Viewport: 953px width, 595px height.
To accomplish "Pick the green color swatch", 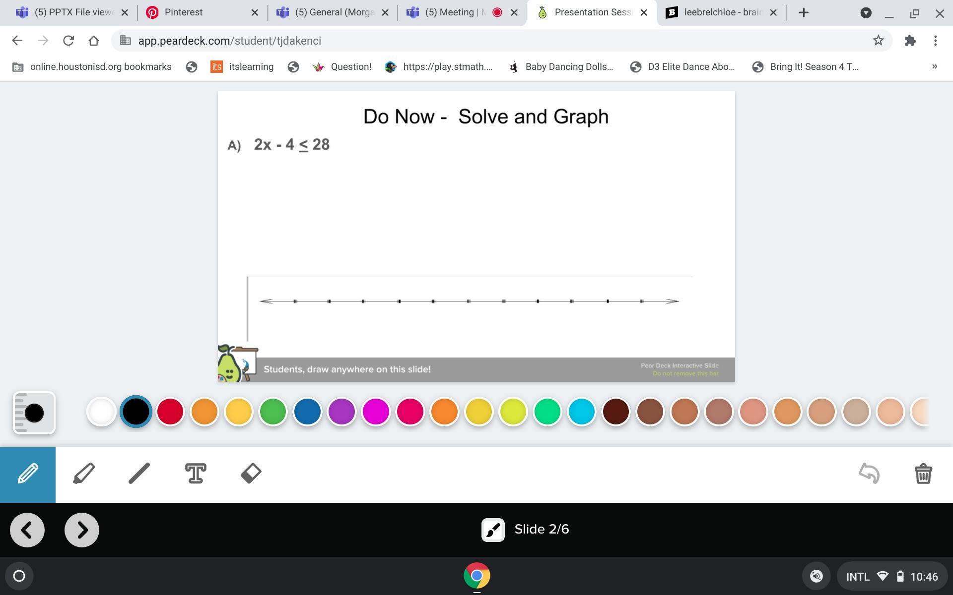I will 272,412.
